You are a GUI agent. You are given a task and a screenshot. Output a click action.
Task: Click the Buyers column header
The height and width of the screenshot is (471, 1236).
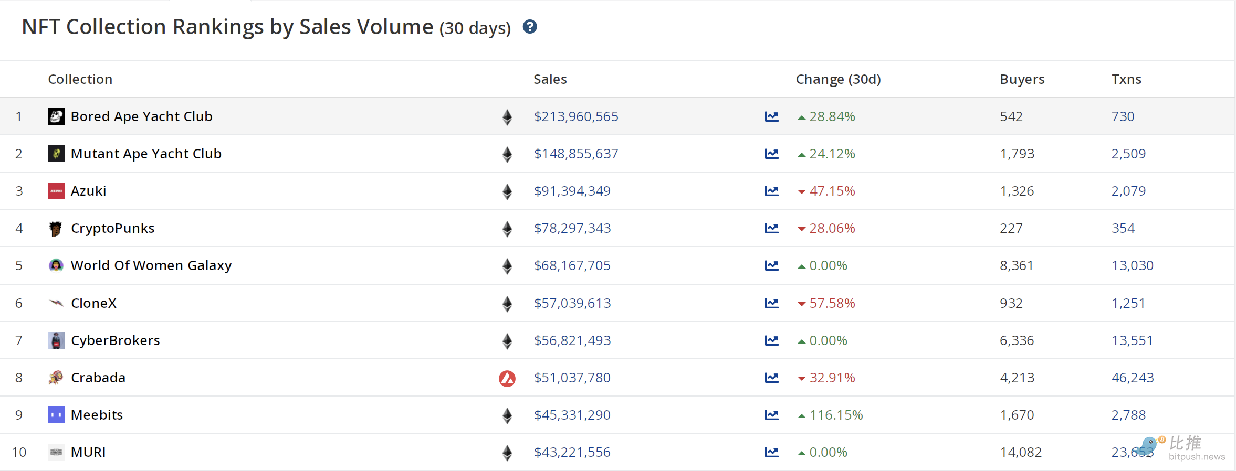click(x=1022, y=79)
